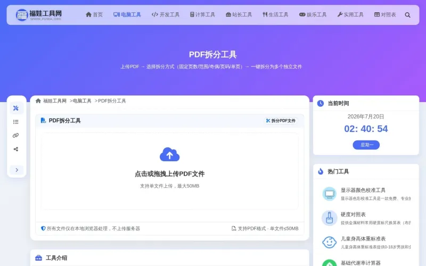Open 基础代谢率计算器 link
This screenshot has width=426, height=266.
361,263
